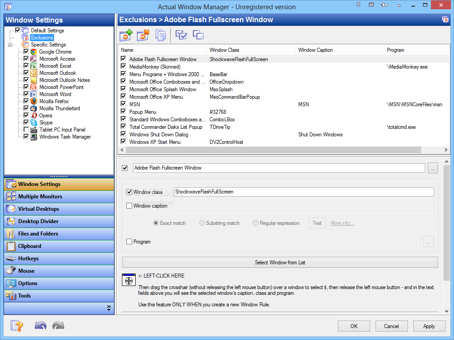Sort by the Window Class column header
The width and height of the screenshot is (454, 340).
[x=251, y=50]
